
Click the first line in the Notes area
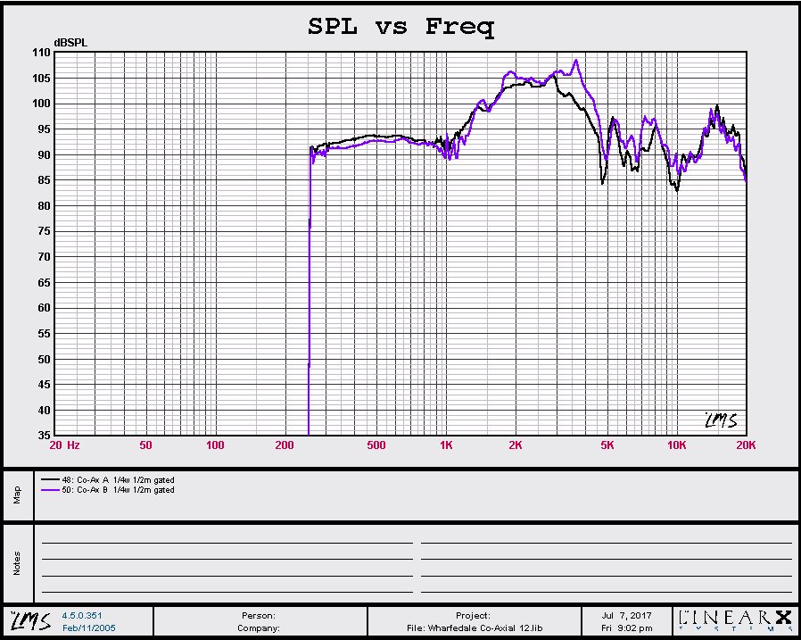227,541
